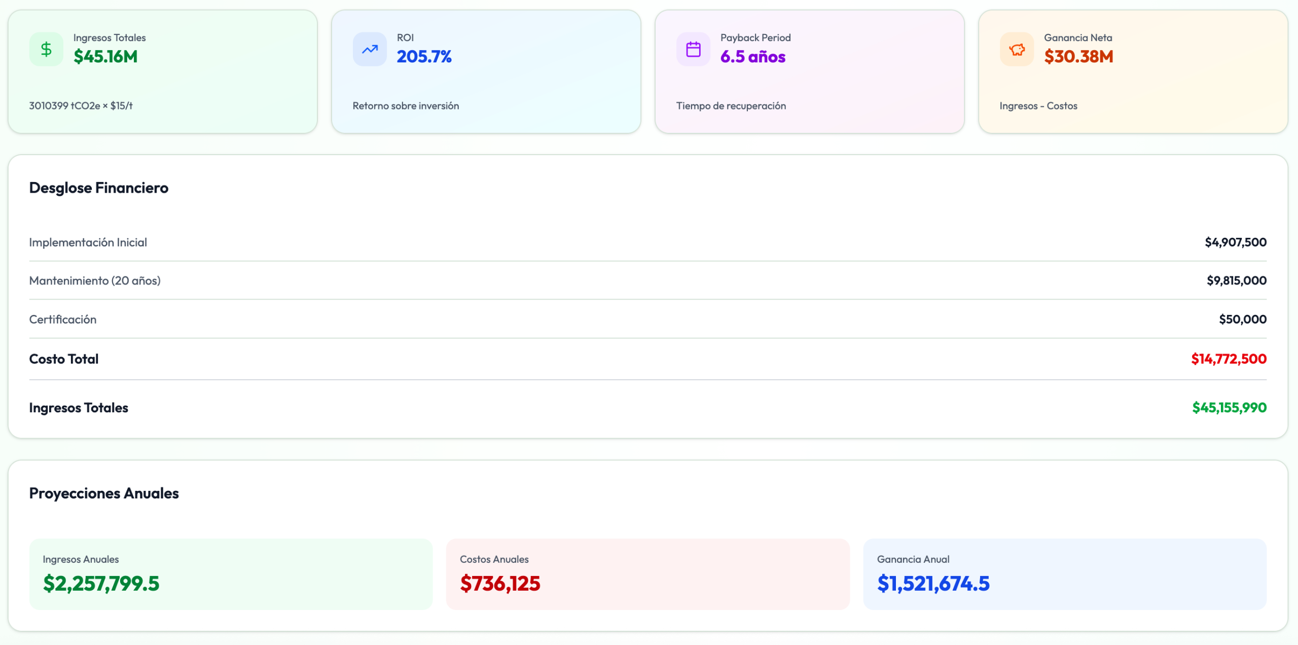Click the green $45,155,990 total income
The height and width of the screenshot is (645, 1298).
(x=1229, y=408)
